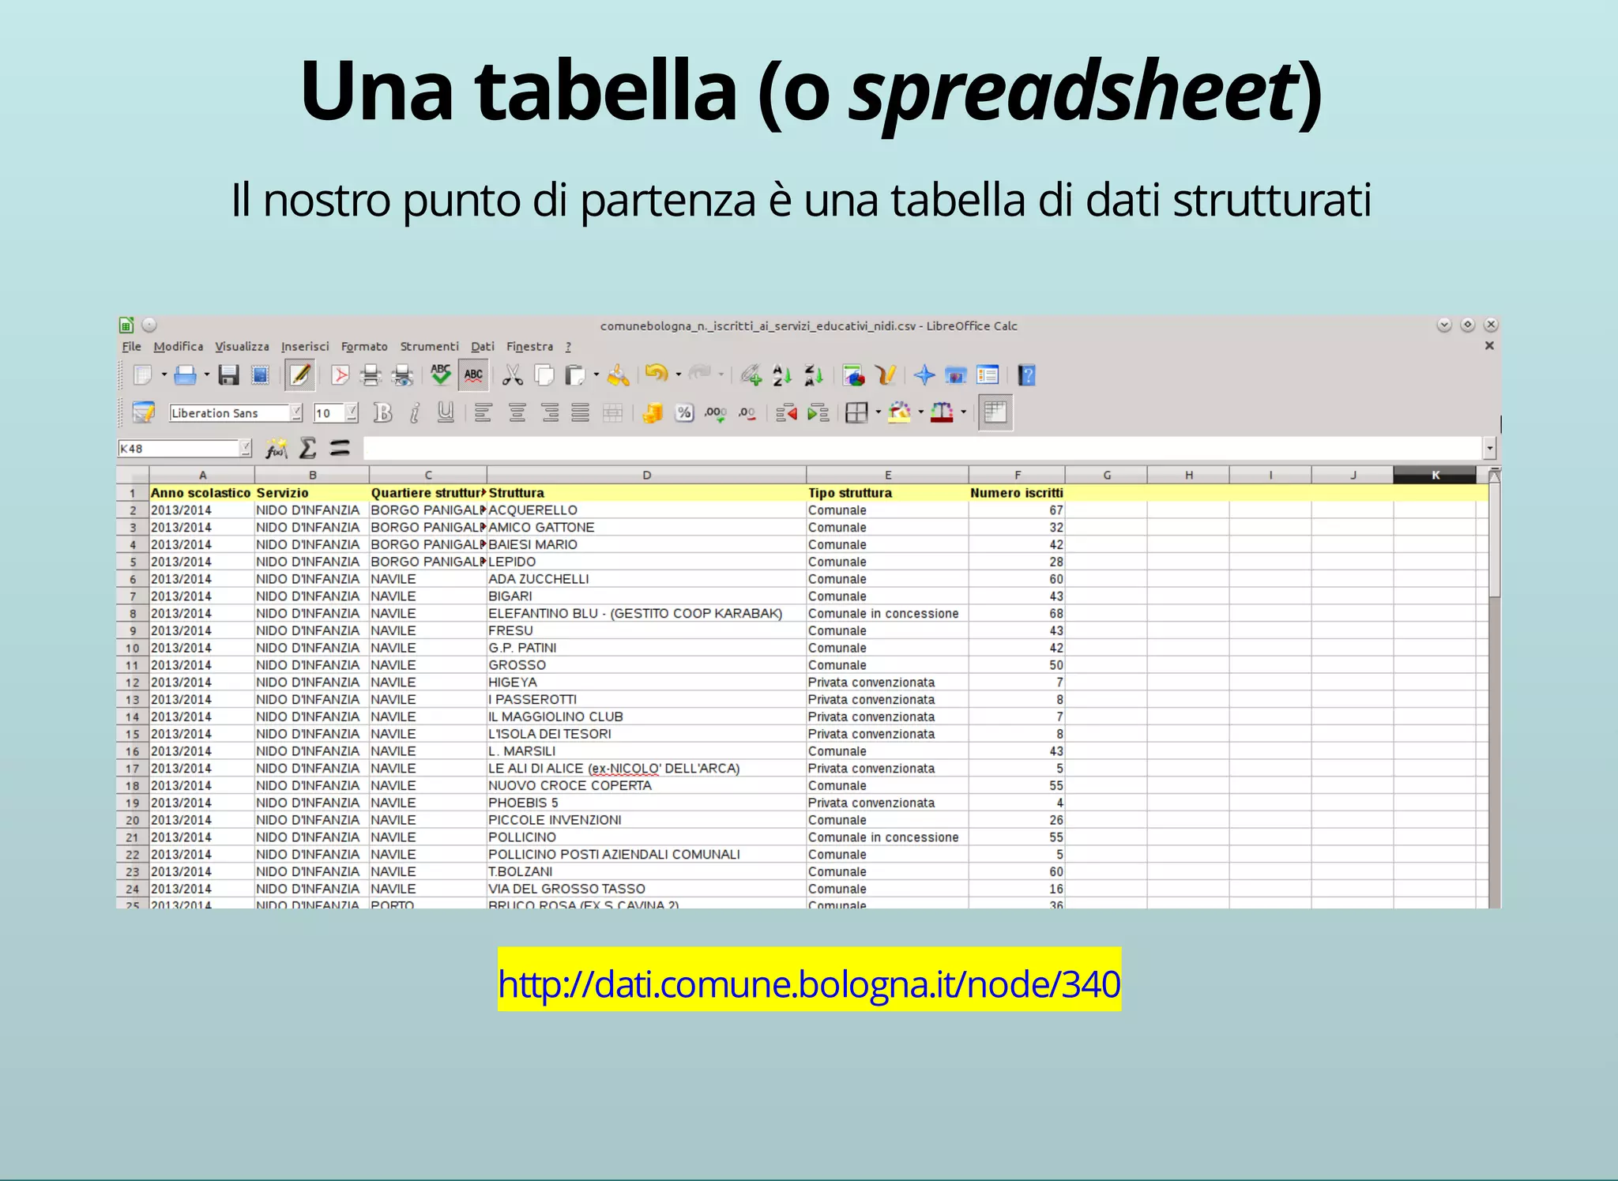
Task: Click the Paste clipboard icon
Action: (575, 375)
